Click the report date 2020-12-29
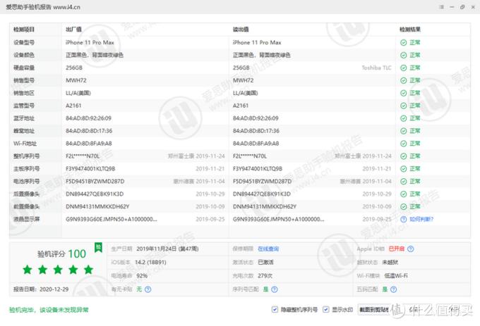The width and height of the screenshot is (480, 326). pyautogui.click(x=54, y=289)
